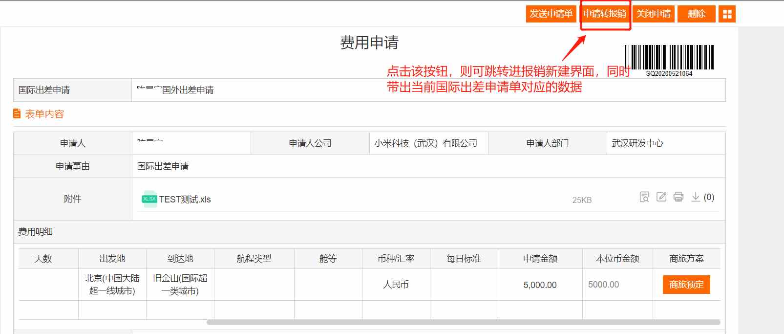Click the 小米科技（武汉）有限公司 value
The width and height of the screenshot is (784, 334).
425,143
